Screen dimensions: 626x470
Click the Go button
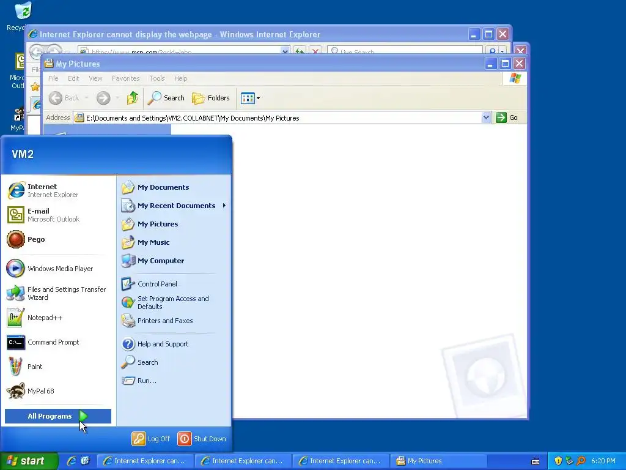click(x=507, y=117)
